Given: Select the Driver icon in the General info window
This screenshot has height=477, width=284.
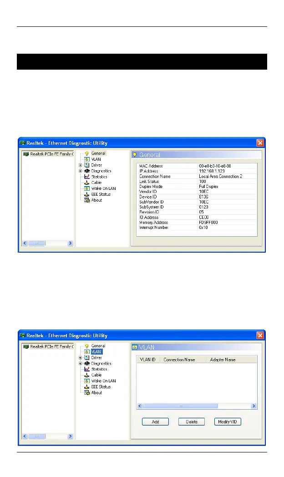Looking at the screenshot, I should [87, 165].
